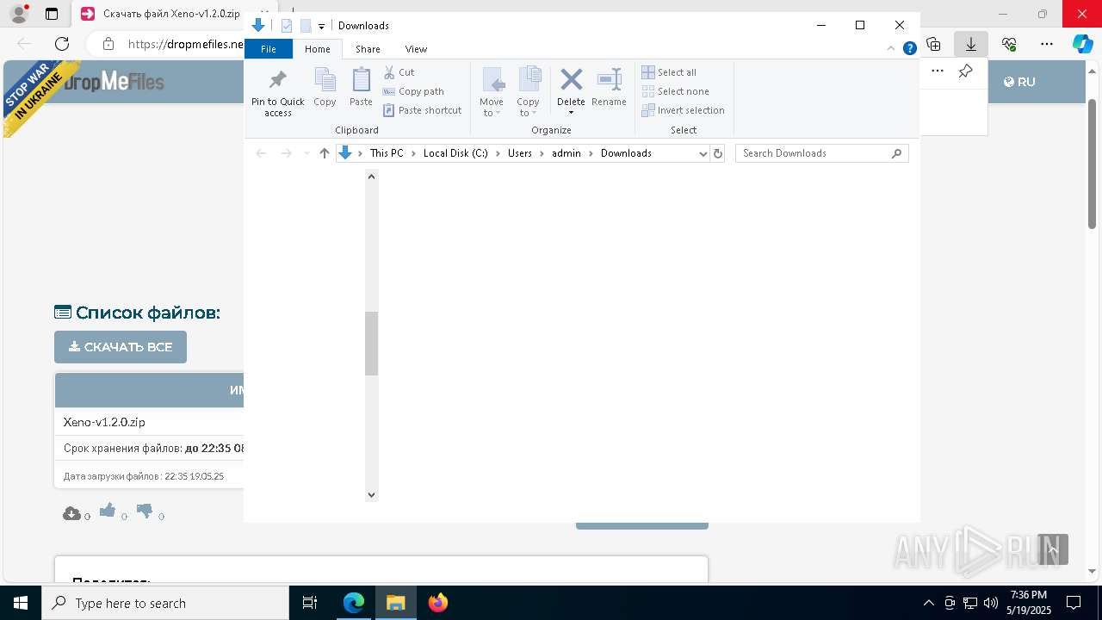The width and height of the screenshot is (1102, 620).
Task: Open Firefox from taskbar
Action: click(438, 603)
